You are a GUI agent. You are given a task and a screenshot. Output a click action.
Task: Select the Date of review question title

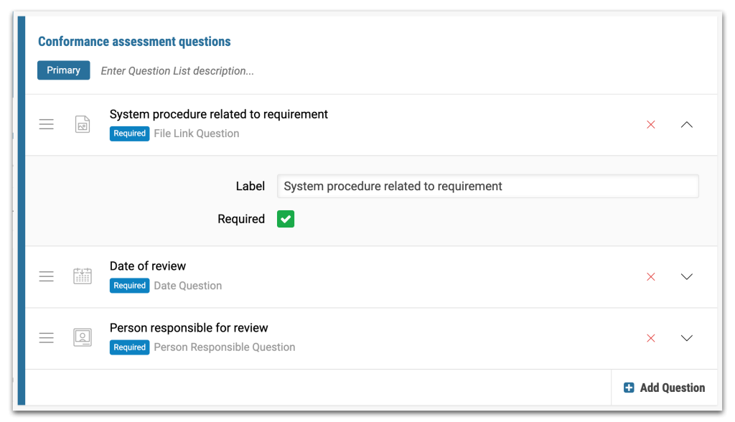(148, 266)
